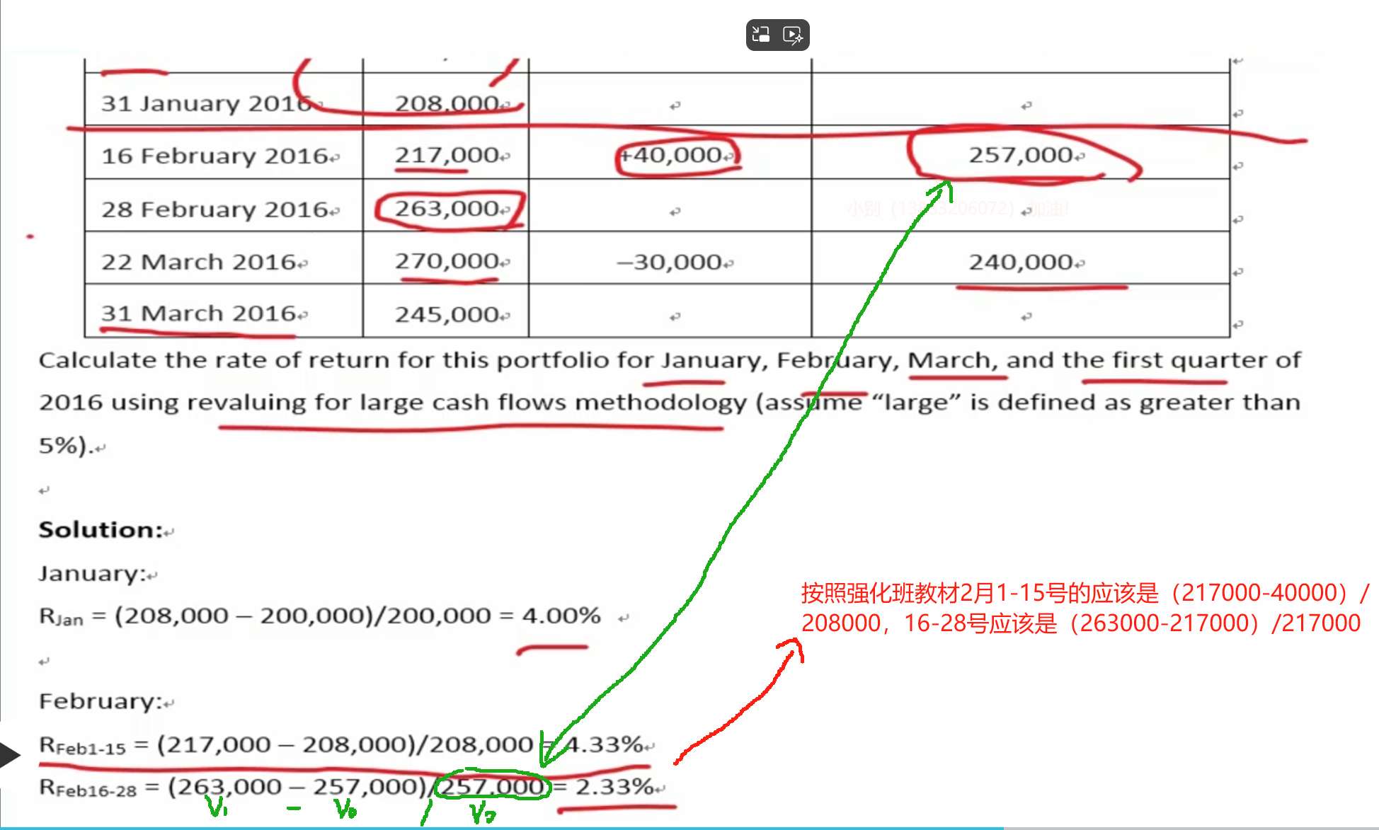The width and height of the screenshot is (1379, 830).
Task: Click the green-circled 257,000 denominator
Action: [493, 786]
